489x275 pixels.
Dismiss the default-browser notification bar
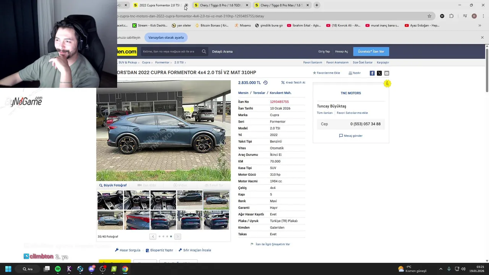(x=482, y=37)
